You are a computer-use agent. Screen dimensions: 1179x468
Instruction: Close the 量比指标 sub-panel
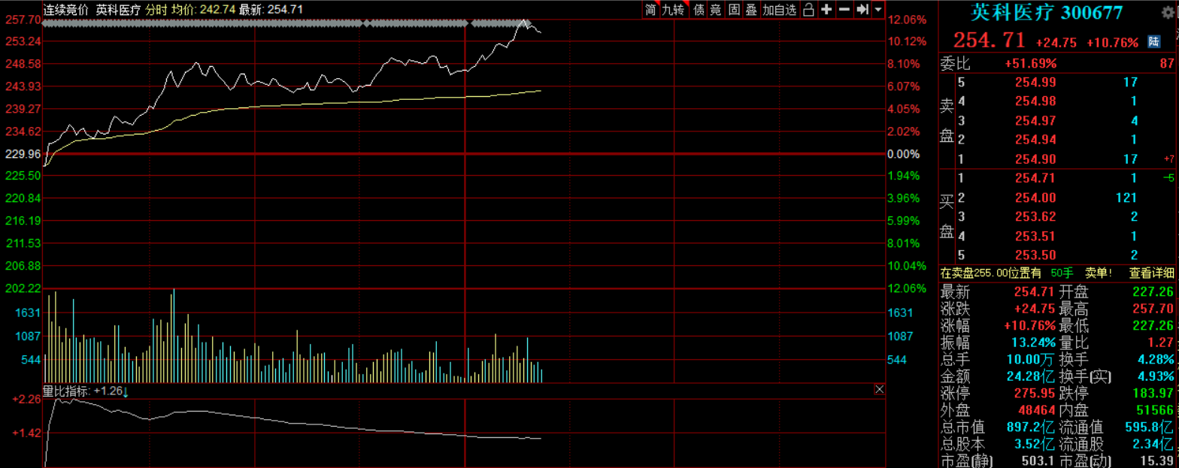879,389
